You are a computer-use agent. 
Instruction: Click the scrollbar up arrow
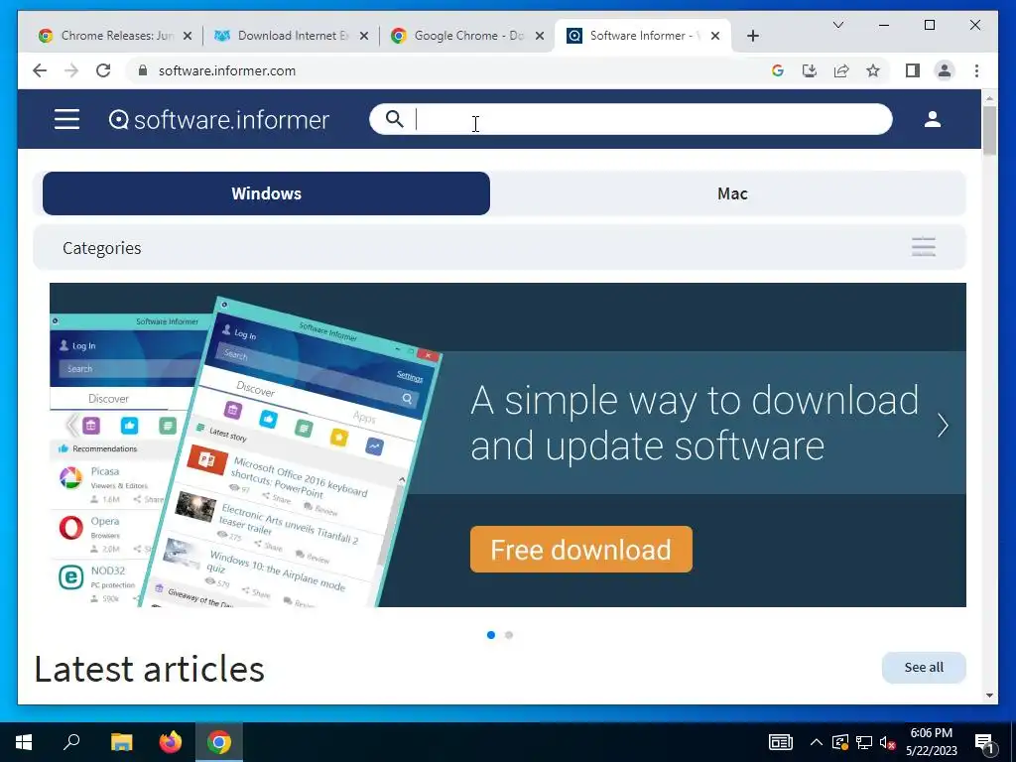click(989, 98)
